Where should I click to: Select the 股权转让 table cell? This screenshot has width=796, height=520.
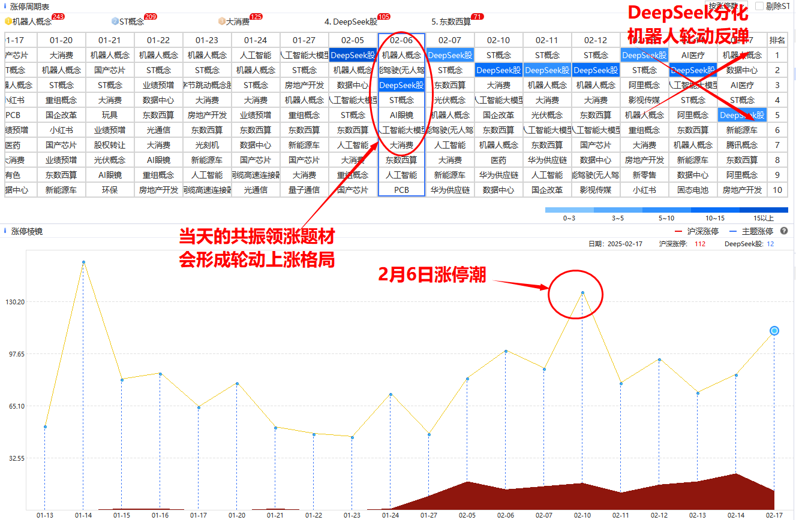coord(110,145)
